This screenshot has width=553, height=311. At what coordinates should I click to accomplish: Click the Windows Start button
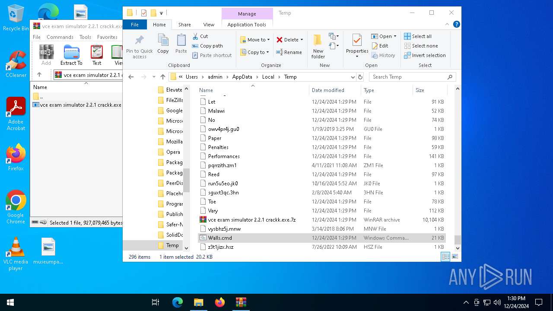click(10, 302)
